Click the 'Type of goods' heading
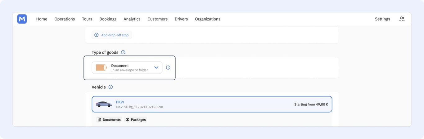The image size is (424, 139). click(105, 52)
